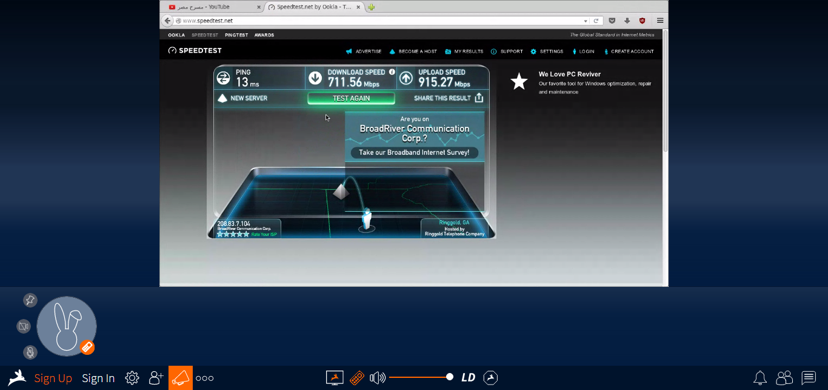Click the browser back arrow
The height and width of the screenshot is (390, 828).
[168, 21]
